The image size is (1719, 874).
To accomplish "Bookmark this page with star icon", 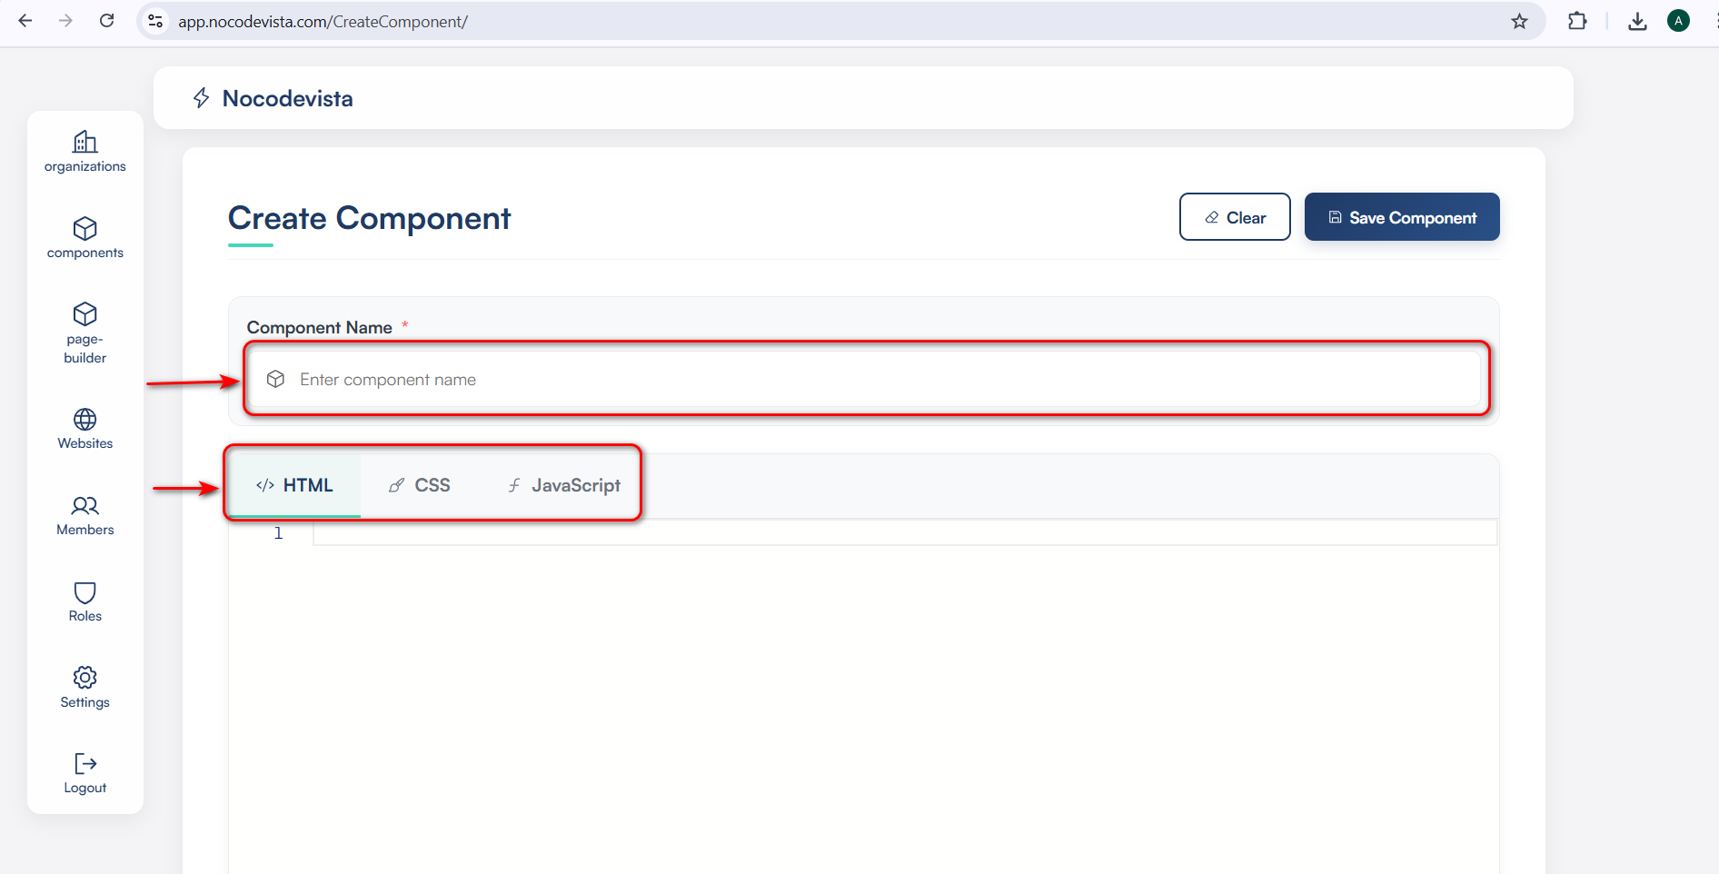I will pos(1519,22).
